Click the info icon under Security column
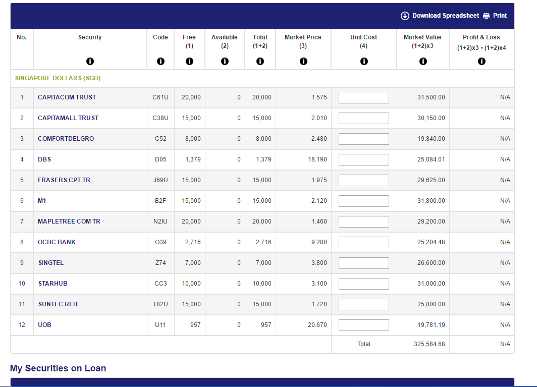Image resolution: width=537 pixels, height=387 pixels. click(90, 61)
